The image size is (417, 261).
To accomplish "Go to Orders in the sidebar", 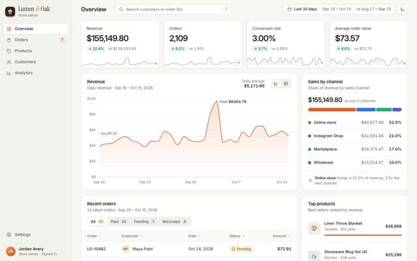I will coord(36,40).
